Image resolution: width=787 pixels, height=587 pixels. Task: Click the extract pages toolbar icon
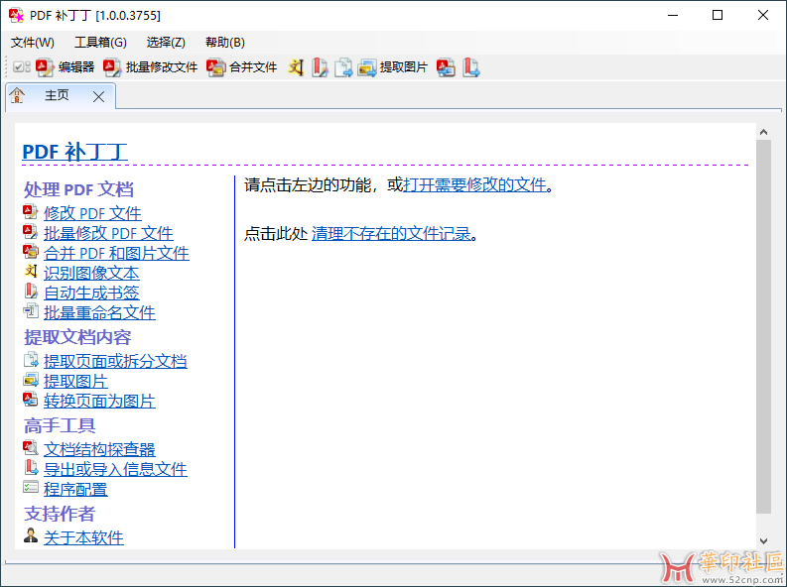[343, 67]
